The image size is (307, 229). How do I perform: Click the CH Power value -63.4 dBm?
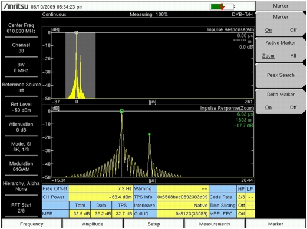(101, 197)
